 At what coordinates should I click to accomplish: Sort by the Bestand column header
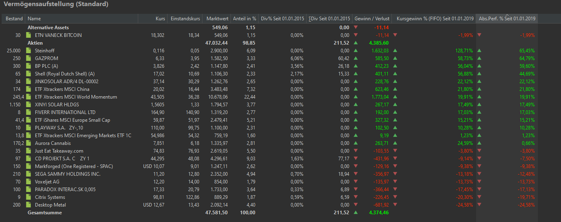click(x=14, y=19)
